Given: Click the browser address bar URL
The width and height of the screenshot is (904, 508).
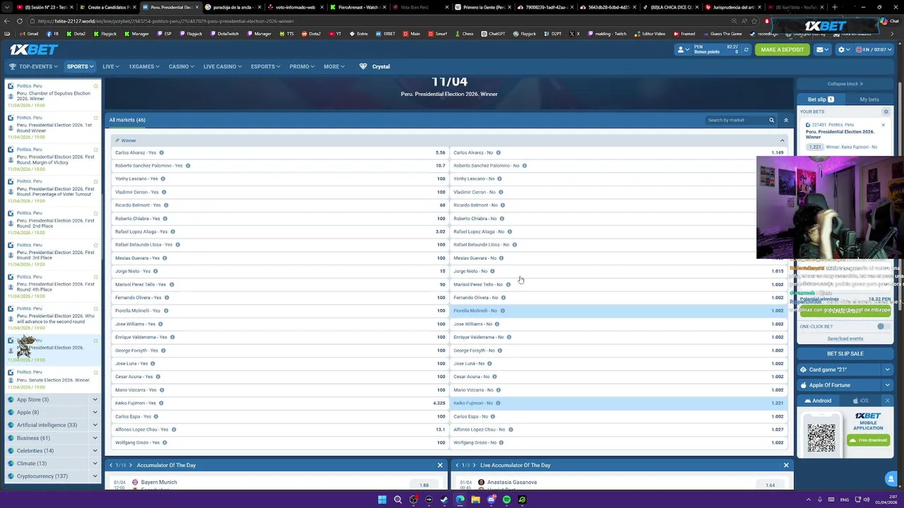Looking at the screenshot, I should tap(166, 21).
